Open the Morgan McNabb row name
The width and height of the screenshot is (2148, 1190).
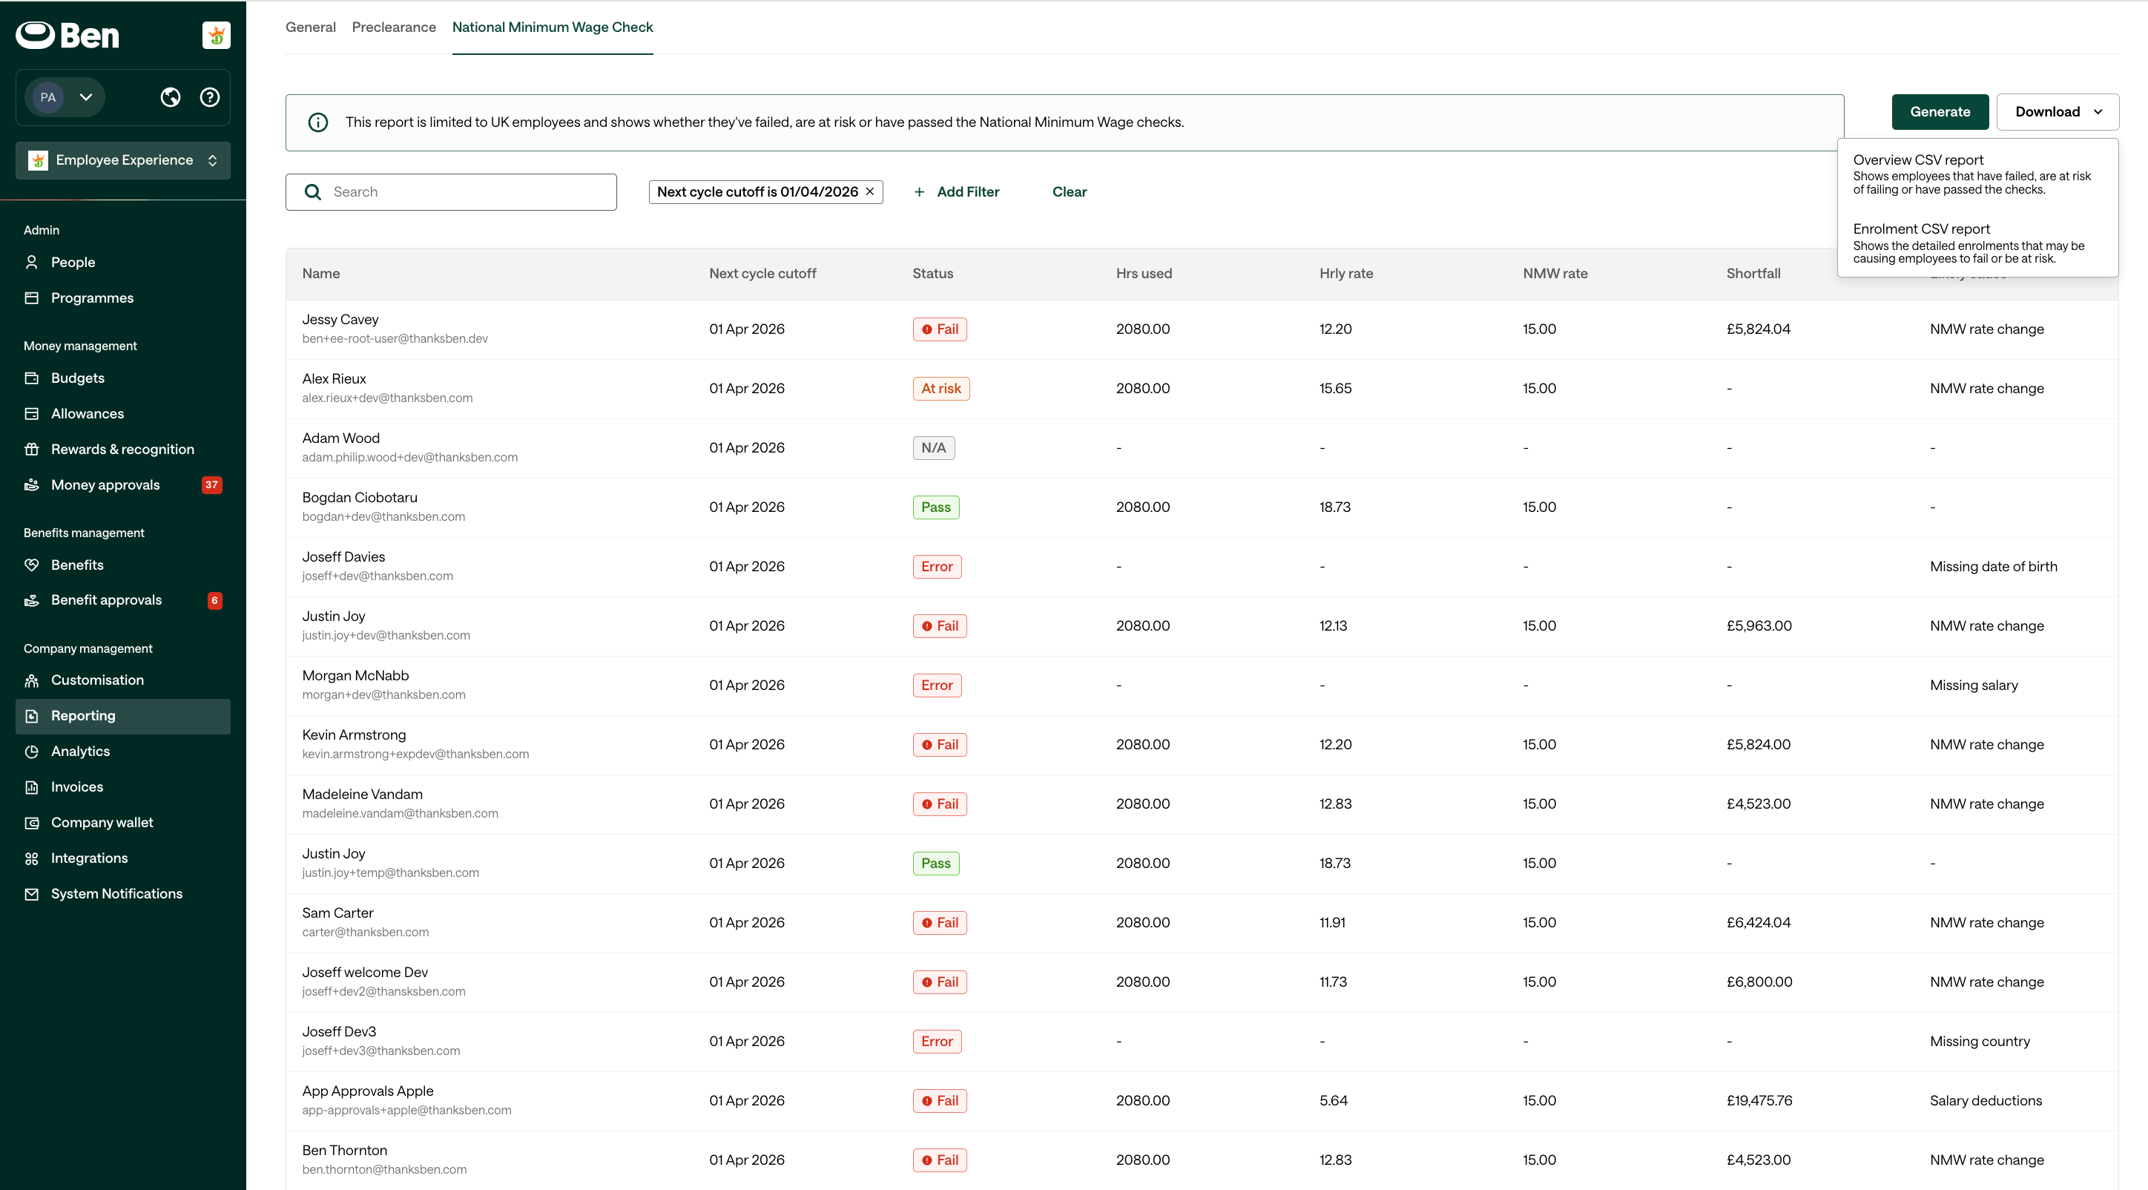[355, 675]
